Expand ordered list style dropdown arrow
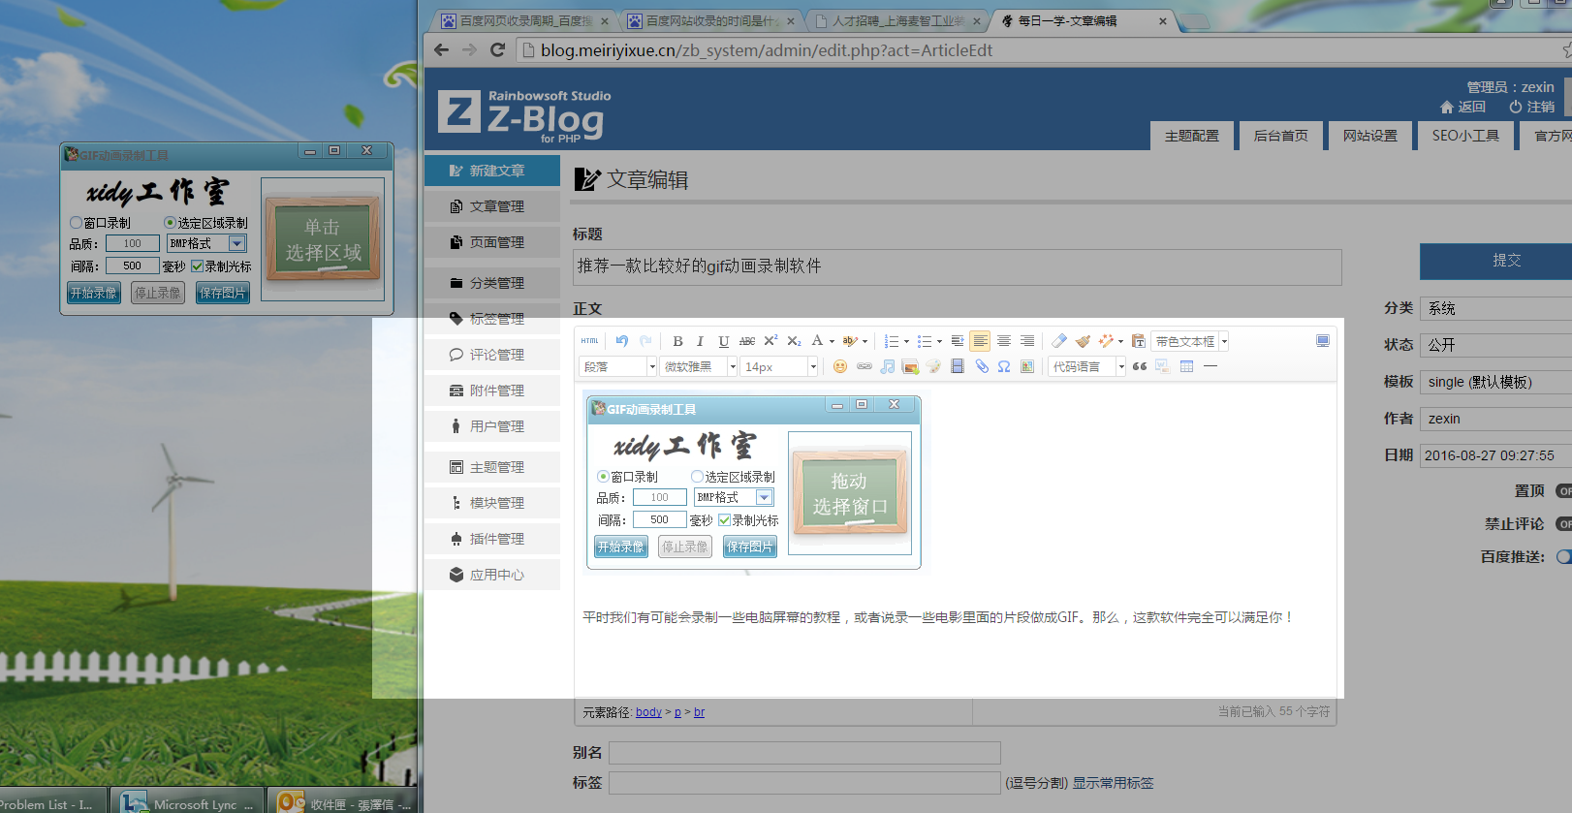Screen dimensions: 1572x813 (906, 341)
